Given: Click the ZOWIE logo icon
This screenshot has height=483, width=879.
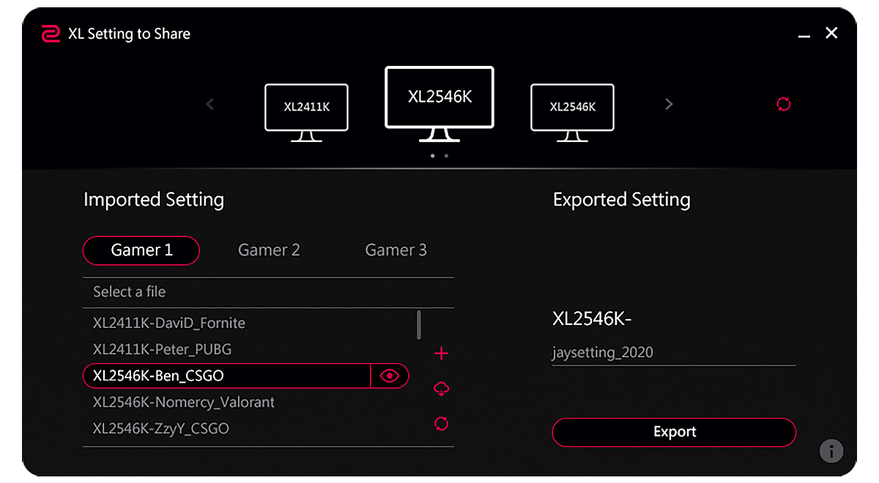Looking at the screenshot, I should (51, 34).
